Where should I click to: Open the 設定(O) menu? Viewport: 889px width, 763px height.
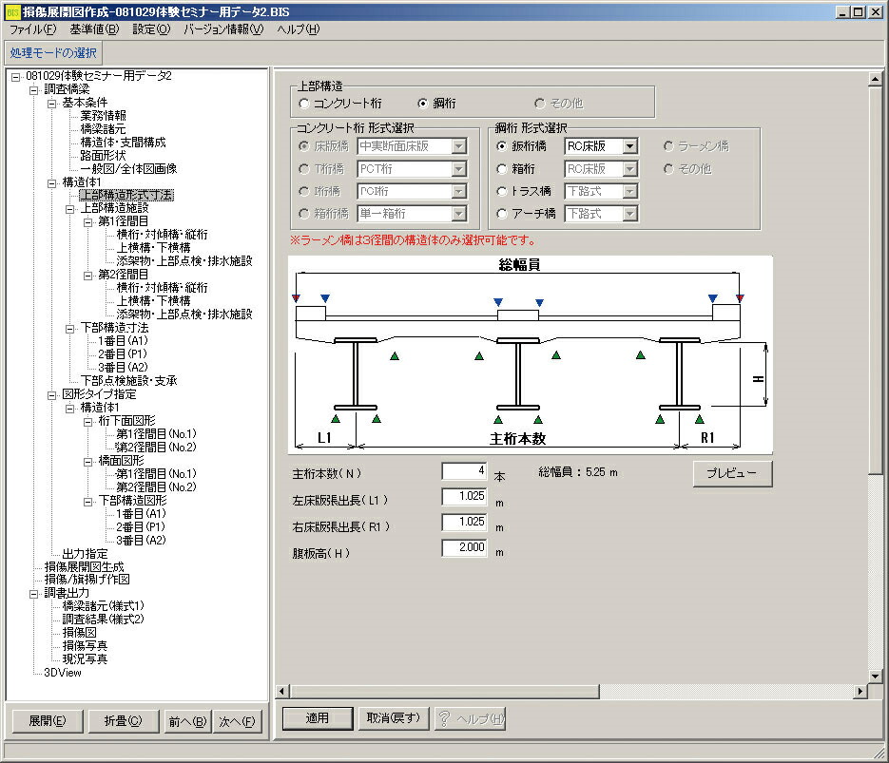coord(151,29)
